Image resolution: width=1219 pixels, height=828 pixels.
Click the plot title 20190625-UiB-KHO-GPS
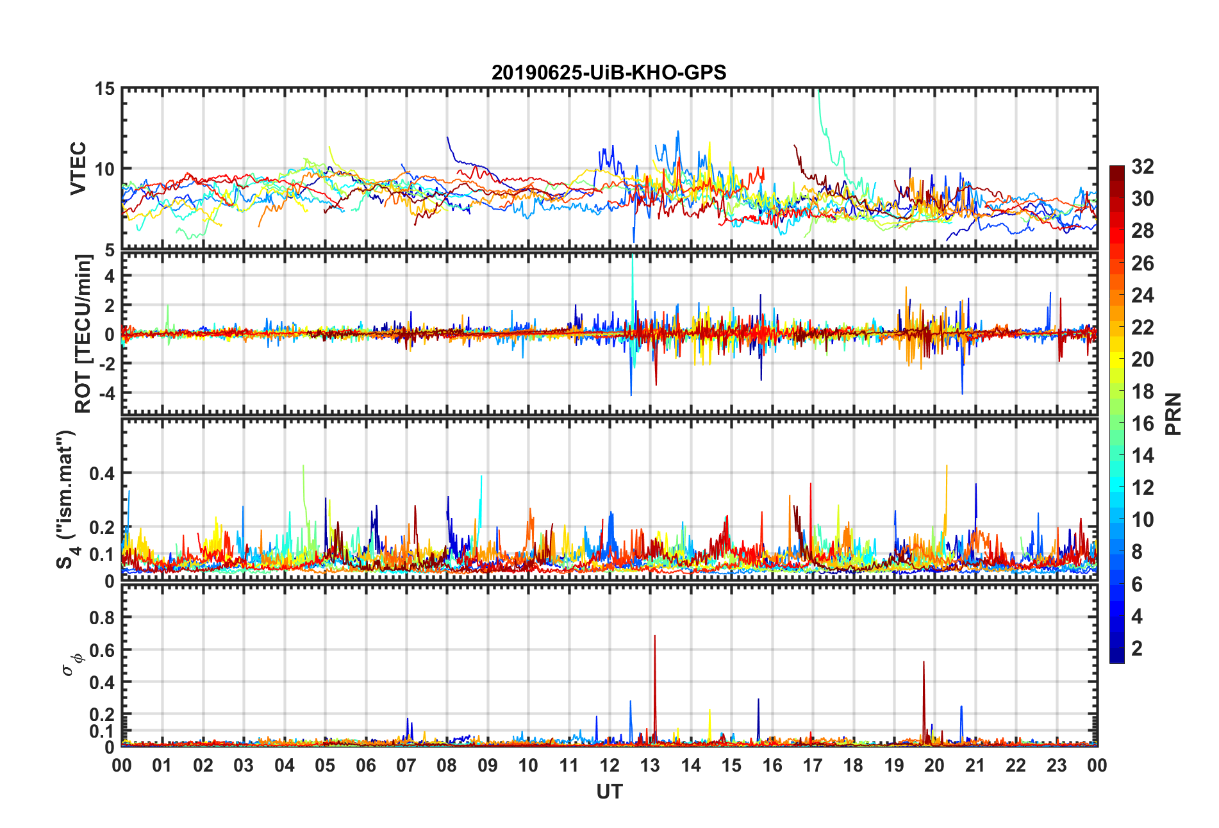609,72
